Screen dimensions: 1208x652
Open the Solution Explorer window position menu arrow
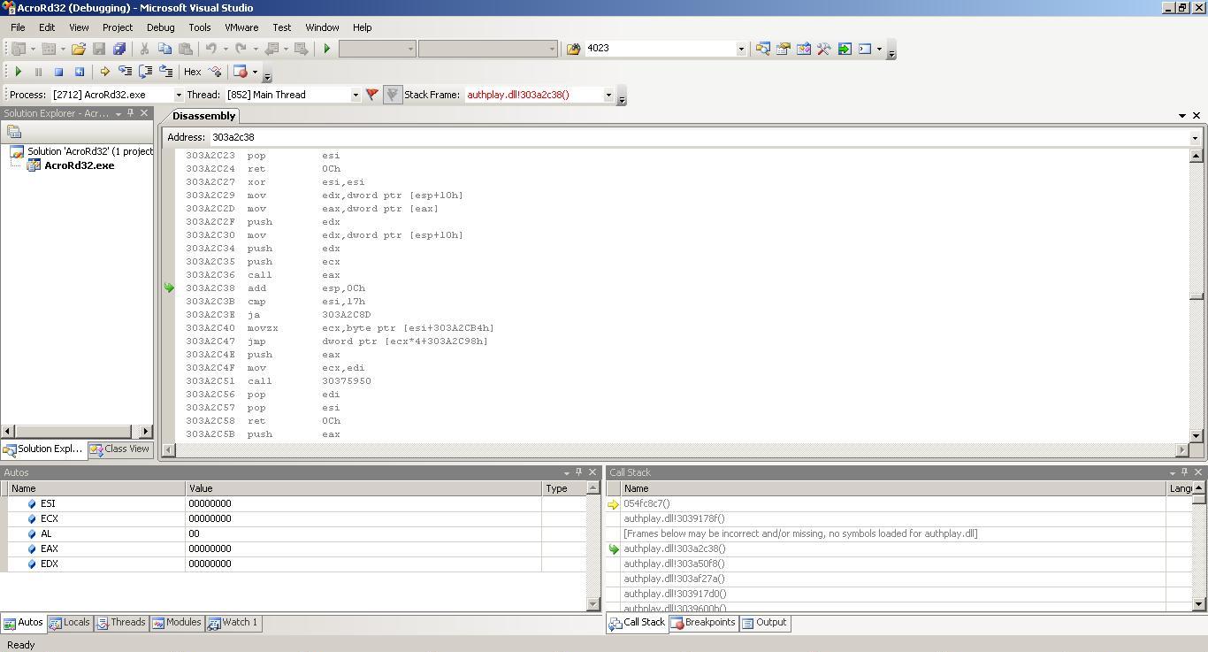click(119, 113)
